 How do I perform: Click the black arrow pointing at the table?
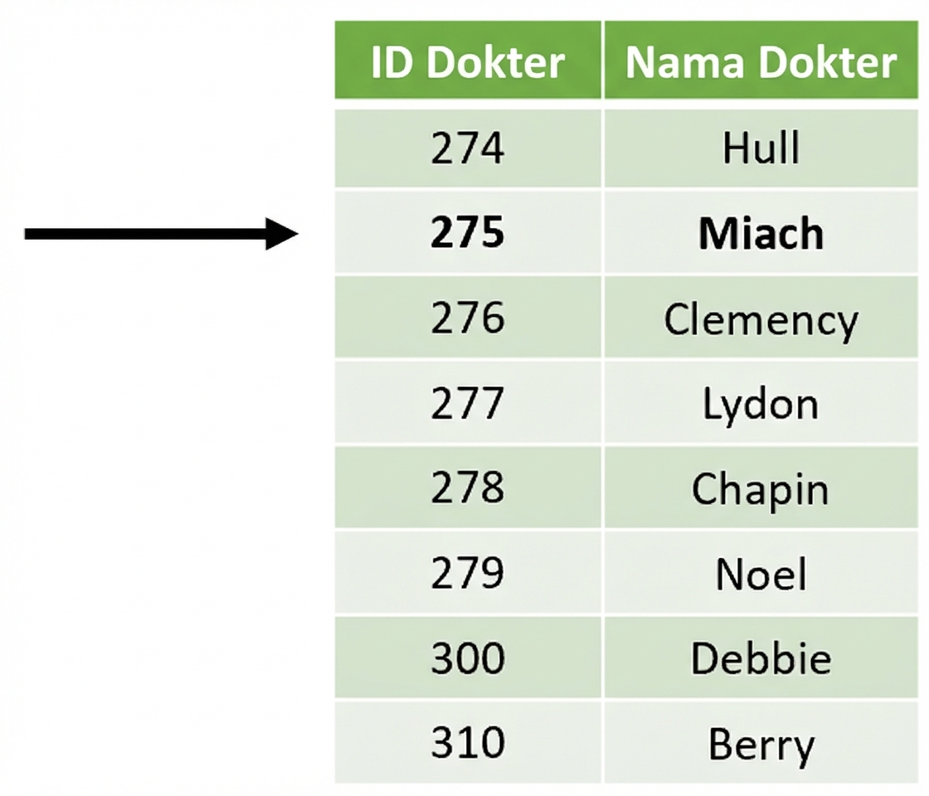tap(158, 235)
